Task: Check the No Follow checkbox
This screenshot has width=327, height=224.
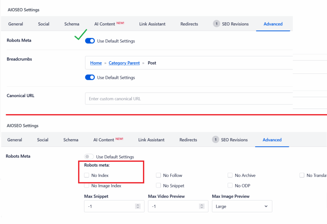Action: [158, 175]
